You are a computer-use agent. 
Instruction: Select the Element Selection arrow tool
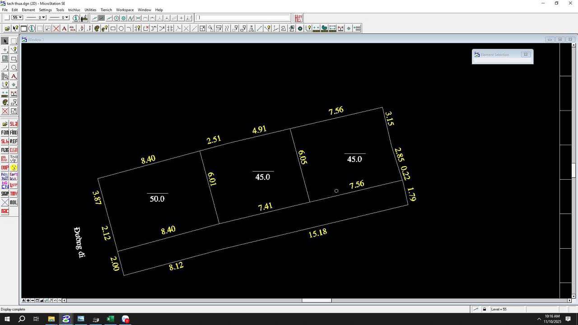(5, 41)
